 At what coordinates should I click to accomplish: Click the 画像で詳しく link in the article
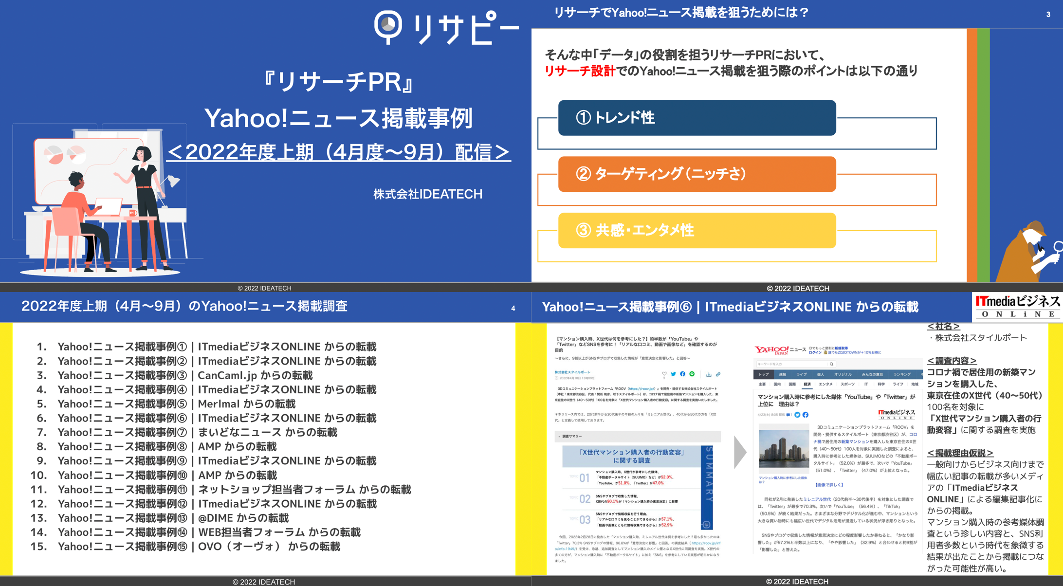point(829,485)
